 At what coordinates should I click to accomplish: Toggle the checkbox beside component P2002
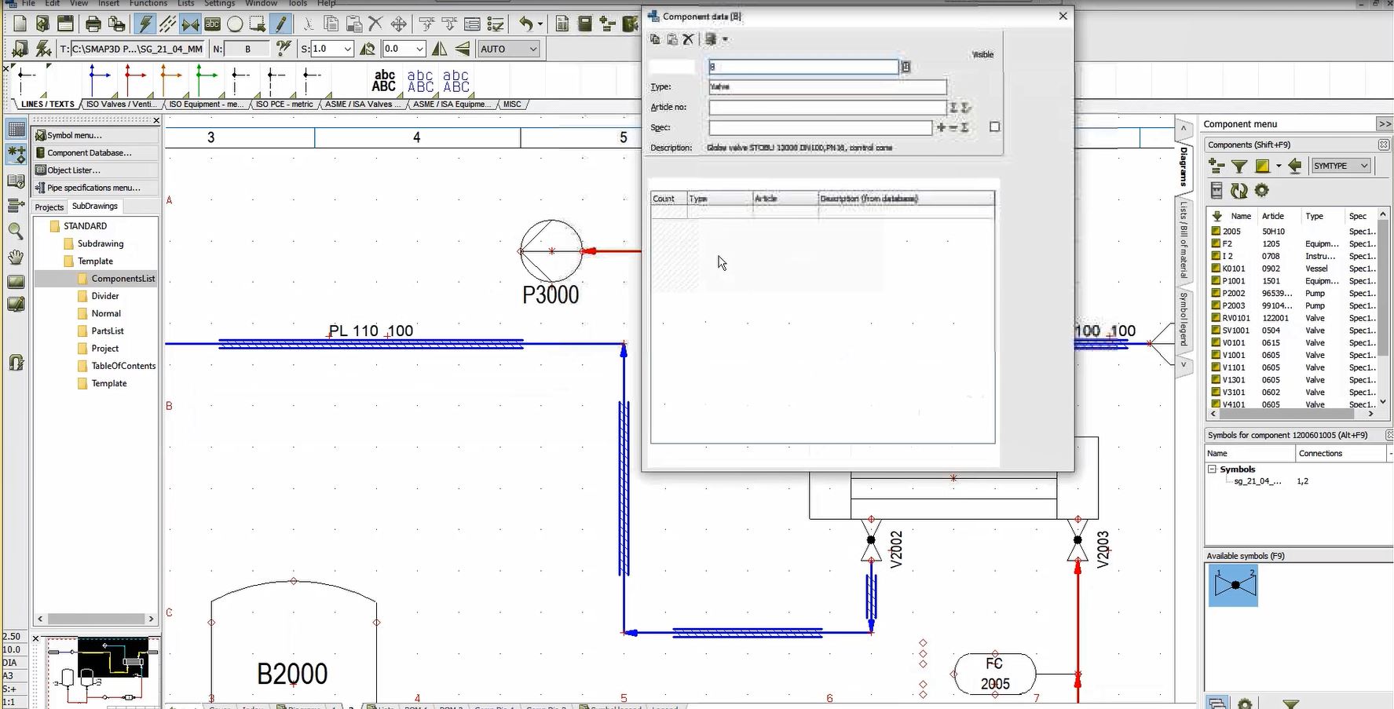click(1216, 293)
